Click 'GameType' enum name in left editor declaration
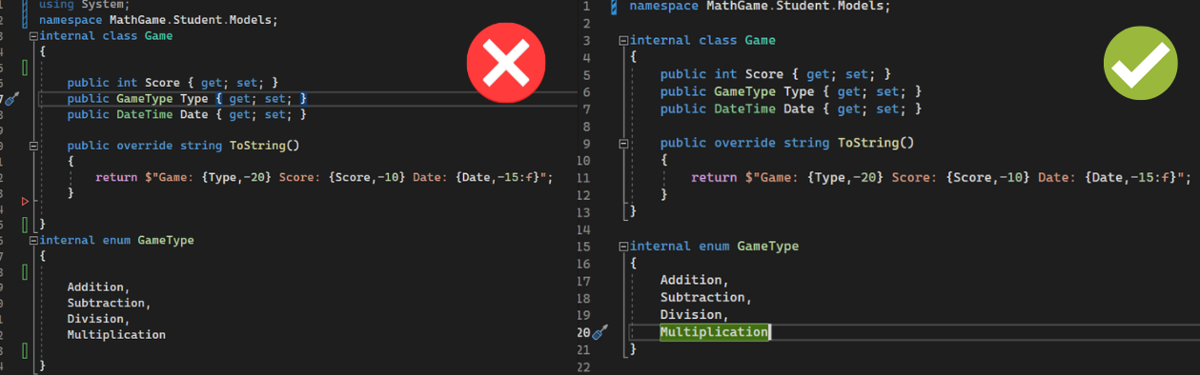The height and width of the screenshot is (375, 1200). (165, 241)
